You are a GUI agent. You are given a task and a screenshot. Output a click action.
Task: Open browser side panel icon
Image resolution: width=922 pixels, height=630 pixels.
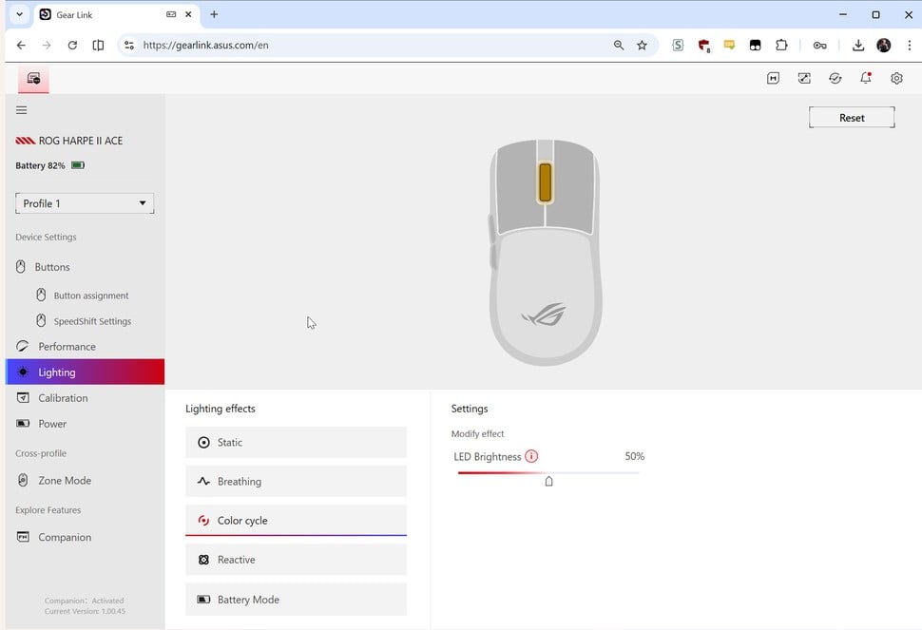98,46
